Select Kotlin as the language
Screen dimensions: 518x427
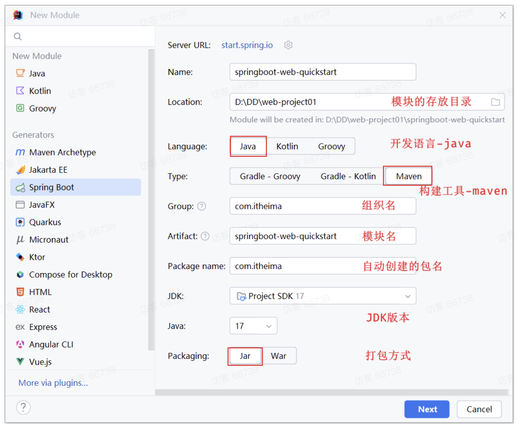pyautogui.click(x=287, y=146)
